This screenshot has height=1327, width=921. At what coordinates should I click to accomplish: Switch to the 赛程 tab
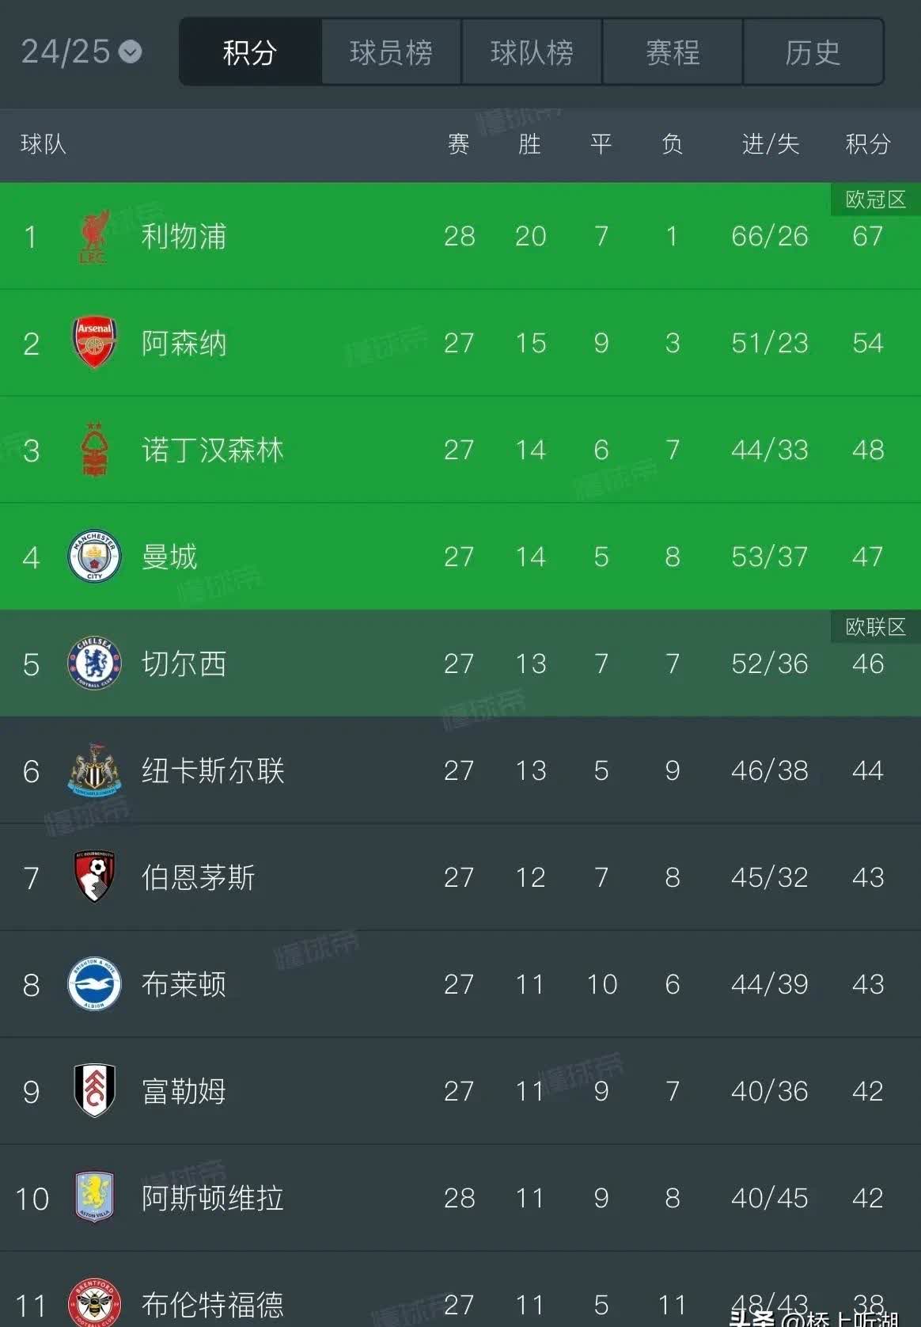(672, 52)
